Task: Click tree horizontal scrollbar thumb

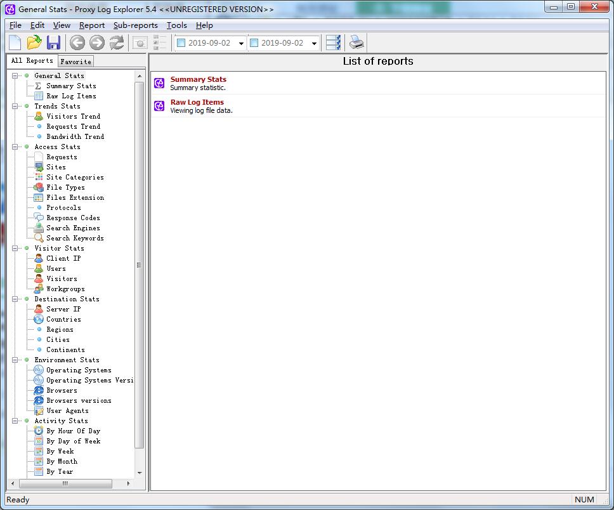Action: tap(65, 483)
